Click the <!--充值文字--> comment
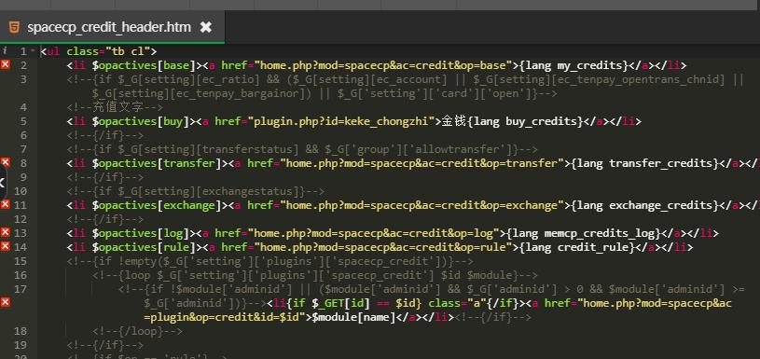 click(116, 107)
